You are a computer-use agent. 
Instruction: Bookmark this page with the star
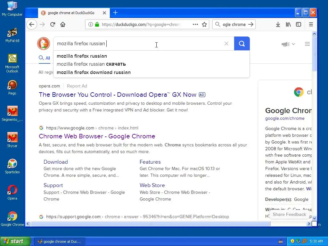pyautogui.click(x=204, y=24)
